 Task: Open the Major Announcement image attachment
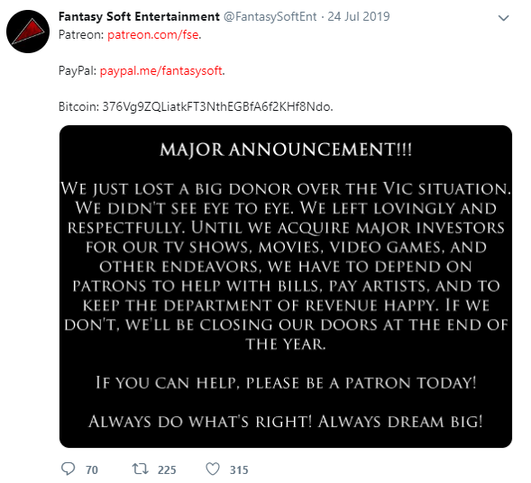[286, 287]
